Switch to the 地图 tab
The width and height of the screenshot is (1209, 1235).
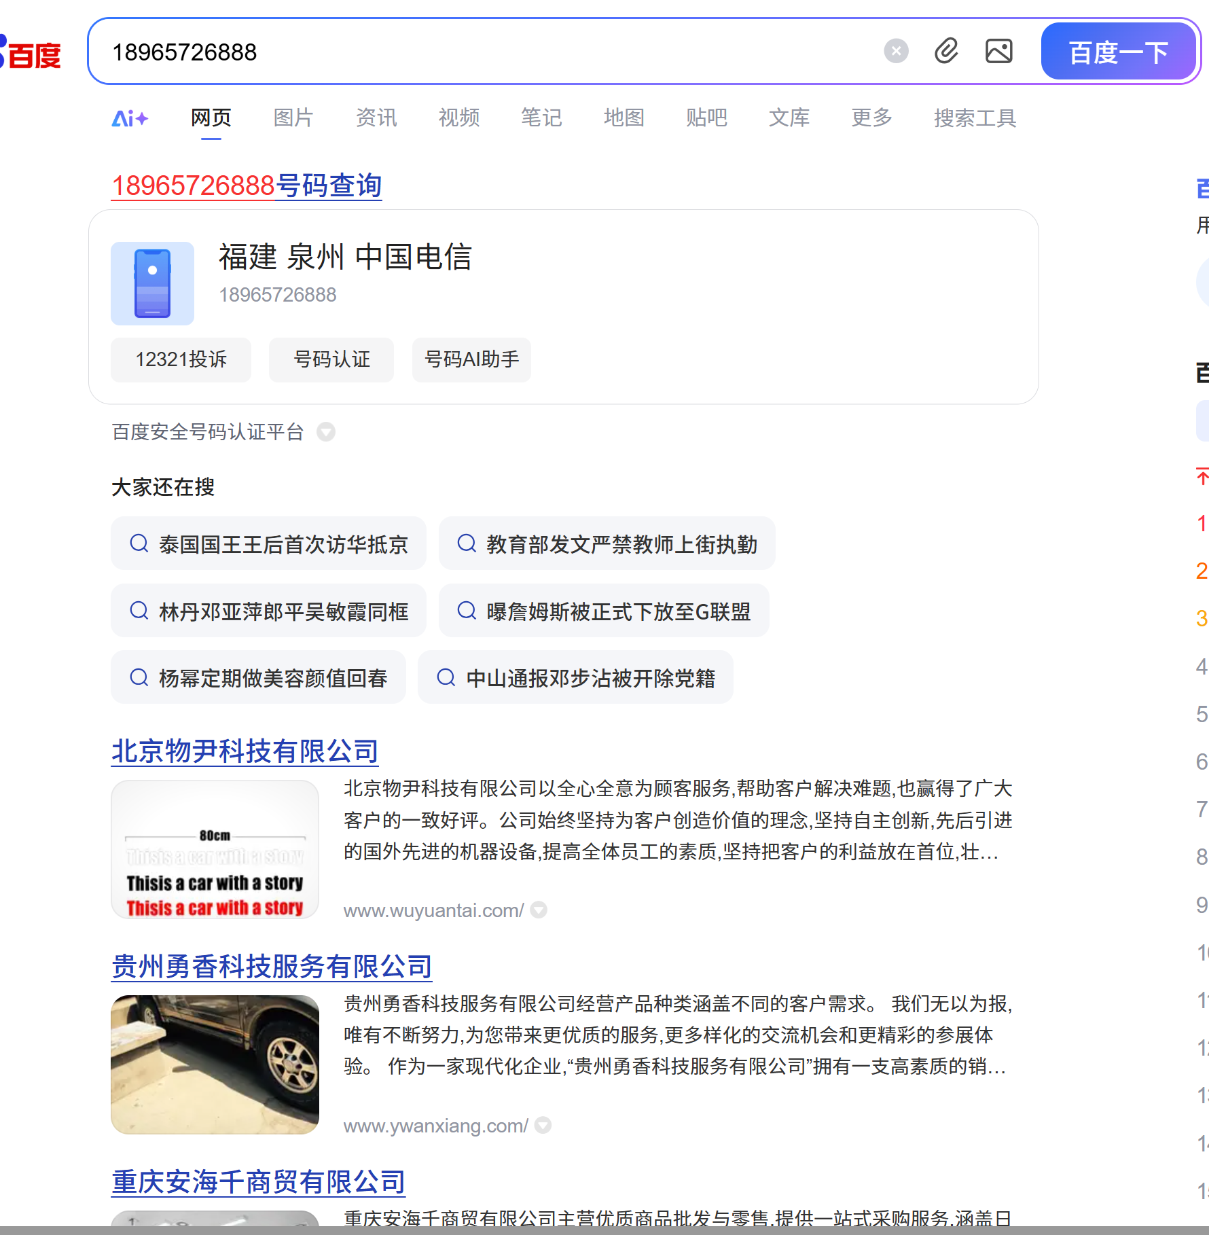624,118
